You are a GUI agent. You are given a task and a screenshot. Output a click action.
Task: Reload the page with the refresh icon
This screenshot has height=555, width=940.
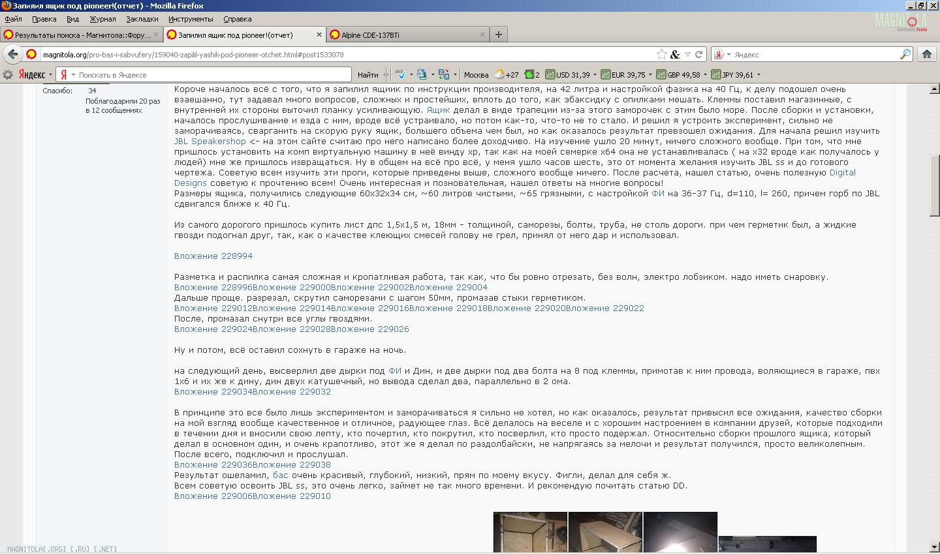coord(698,54)
